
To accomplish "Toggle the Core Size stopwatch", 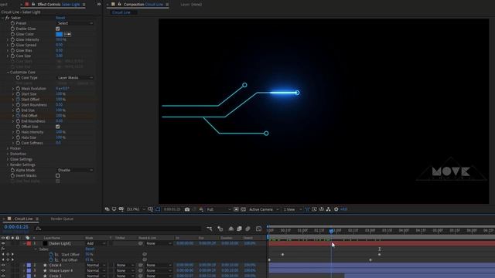I will tap(13, 56).
